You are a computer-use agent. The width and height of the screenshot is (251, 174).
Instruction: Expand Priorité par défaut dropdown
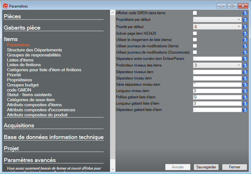pyautogui.click(x=217, y=27)
